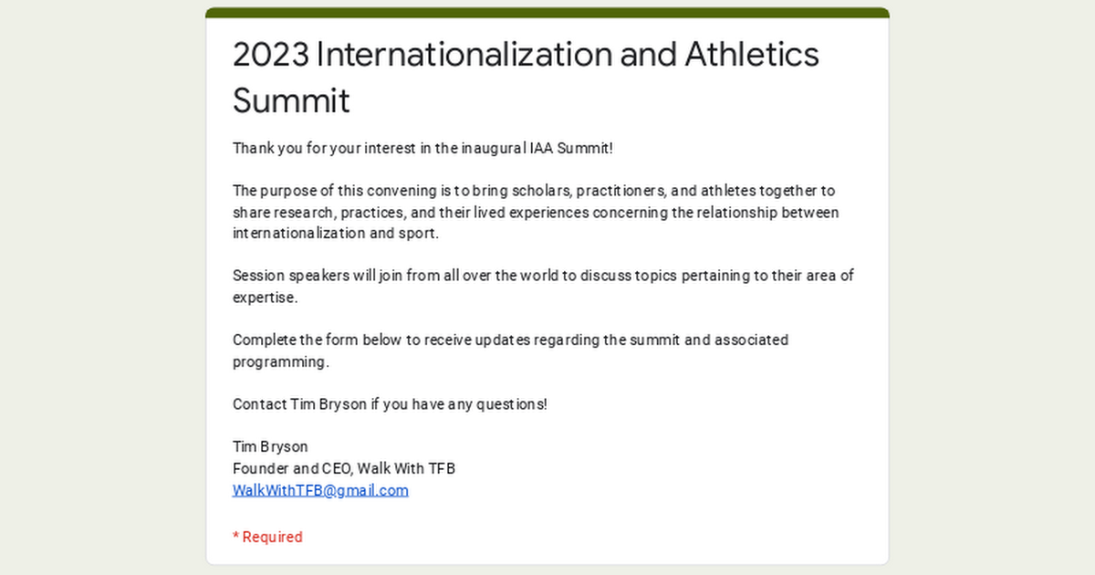
Task: Click the "Contact Tim Bryson" sentence
Action: pos(390,403)
